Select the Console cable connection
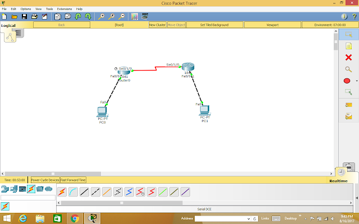This screenshot has width=359, height=224. tap(73, 192)
